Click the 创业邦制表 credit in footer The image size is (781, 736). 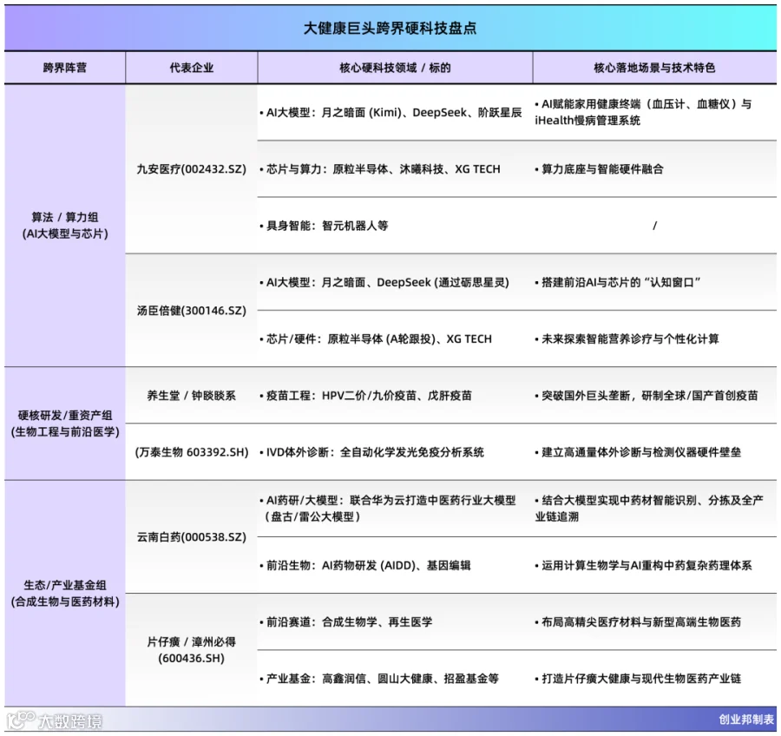745,719
